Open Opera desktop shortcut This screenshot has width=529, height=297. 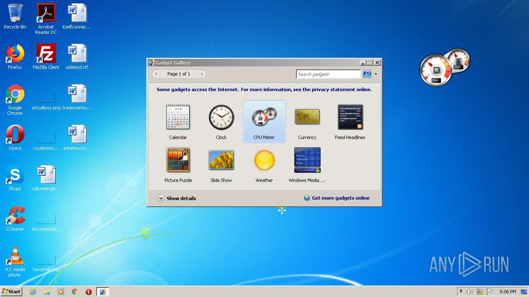coord(15,138)
